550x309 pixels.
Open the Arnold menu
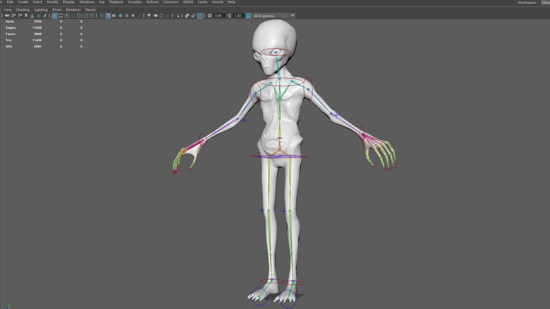(217, 2)
